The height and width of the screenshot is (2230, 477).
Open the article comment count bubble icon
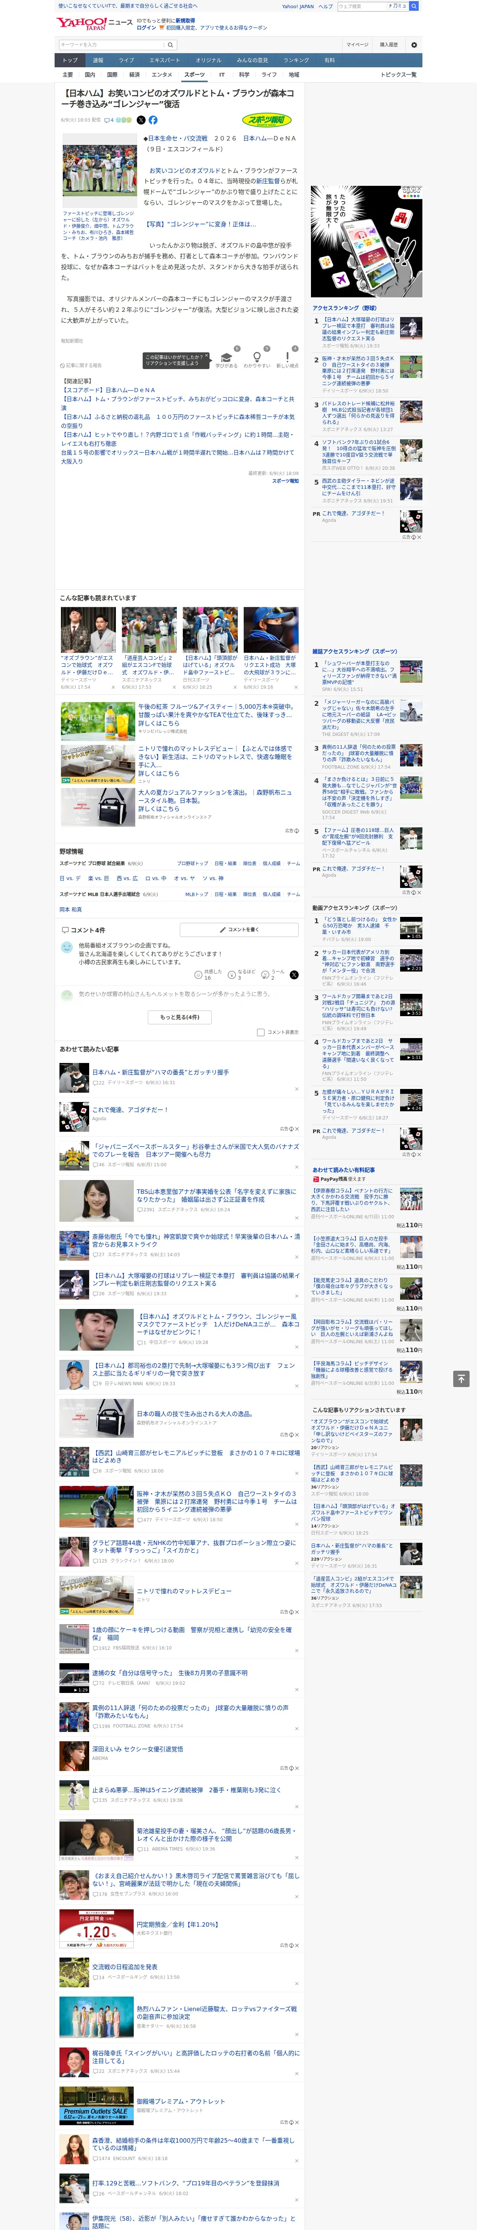108,120
